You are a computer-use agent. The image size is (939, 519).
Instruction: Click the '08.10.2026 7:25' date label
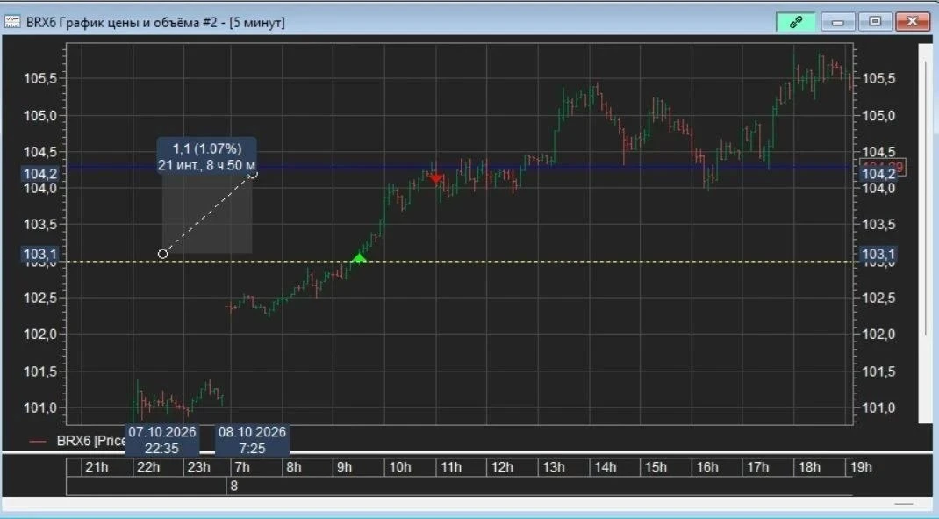coord(252,440)
